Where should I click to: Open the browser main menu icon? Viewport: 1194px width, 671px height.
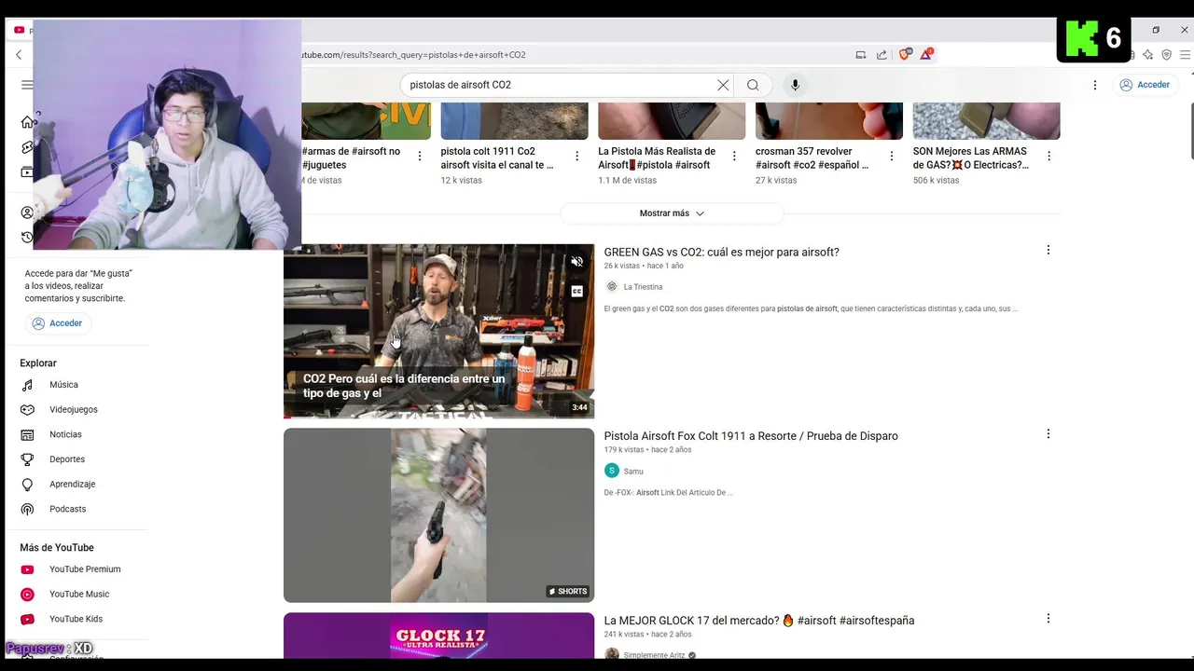(1186, 55)
